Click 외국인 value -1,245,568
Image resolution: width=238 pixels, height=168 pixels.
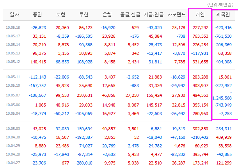(x=222, y=96)
